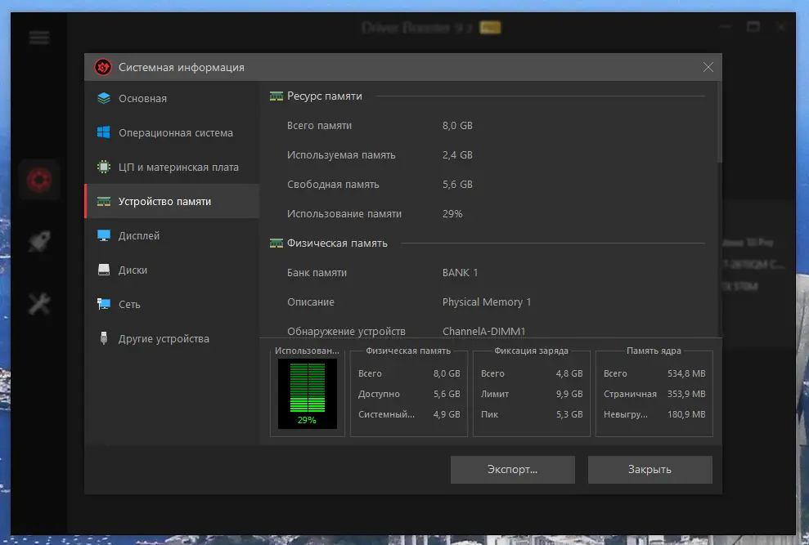Click the dimmed rocket boost icon in left sidebar

coord(39,241)
